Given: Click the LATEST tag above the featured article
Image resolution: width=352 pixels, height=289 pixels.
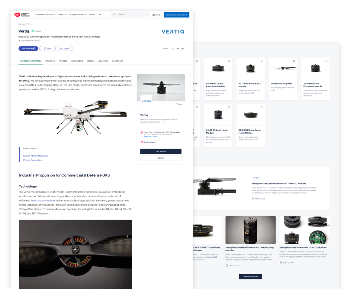Looking at the screenshot, I should (256, 178).
